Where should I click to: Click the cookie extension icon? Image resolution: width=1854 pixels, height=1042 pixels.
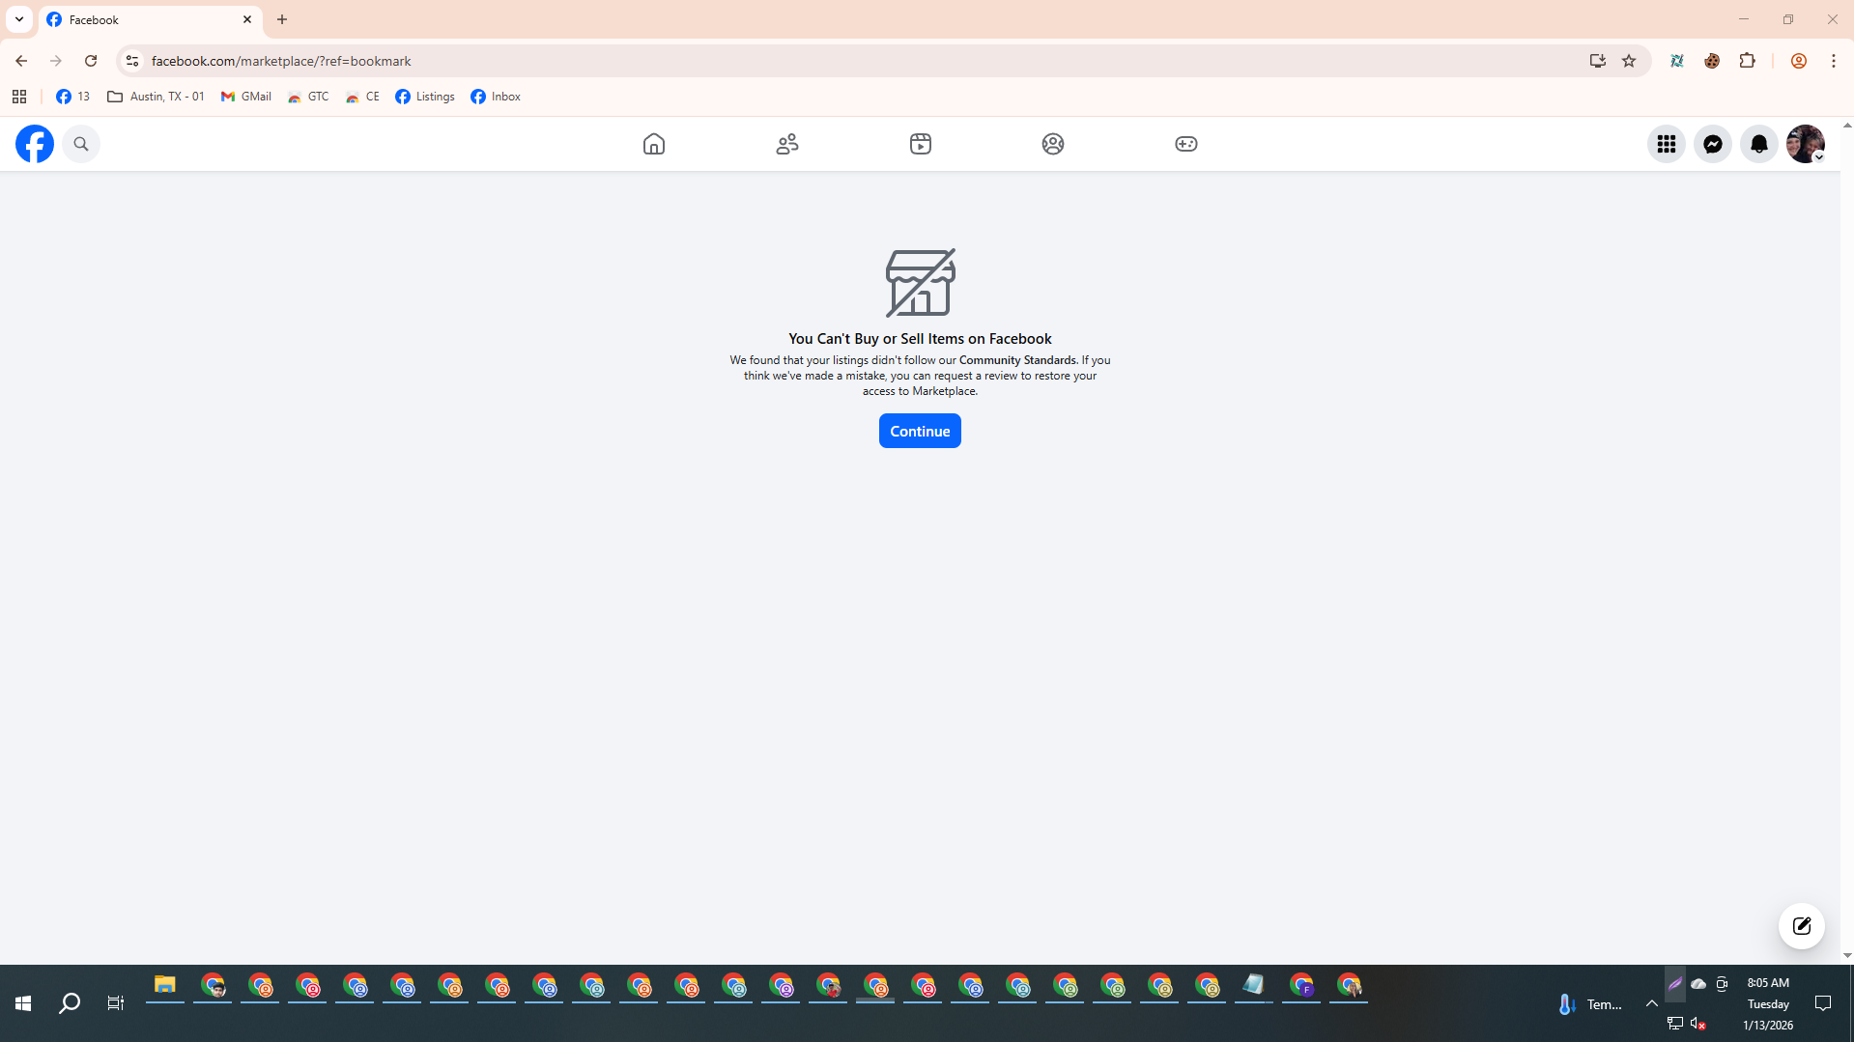click(1712, 61)
